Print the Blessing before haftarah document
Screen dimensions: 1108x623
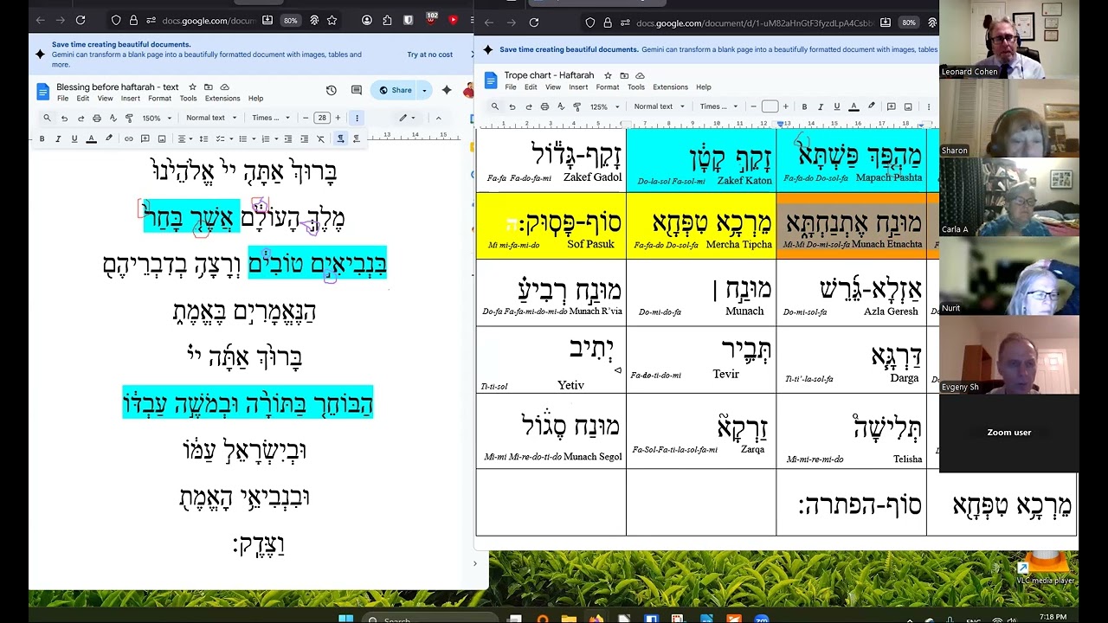coord(97,118)
